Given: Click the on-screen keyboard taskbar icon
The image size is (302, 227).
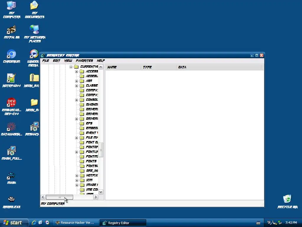Looking at the screenshot, I should (x=258, y=223).
